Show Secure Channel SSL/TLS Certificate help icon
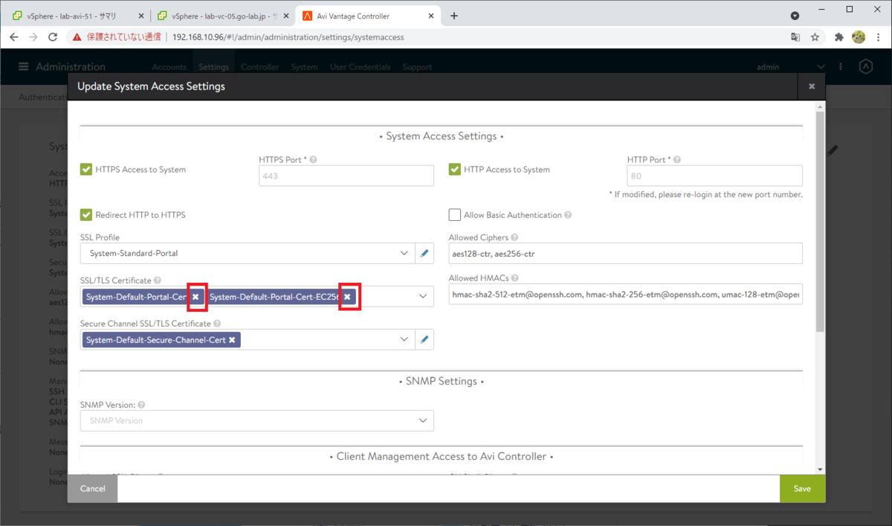892x526 pixels. [x=216, y=324]
